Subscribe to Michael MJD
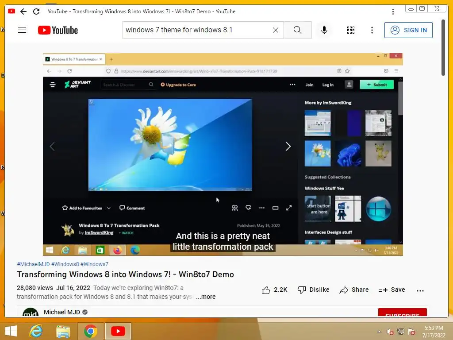The image size is (453, 340). [402, 313]
